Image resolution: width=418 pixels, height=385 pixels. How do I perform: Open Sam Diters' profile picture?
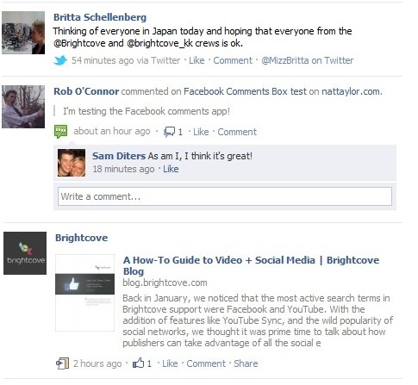(x=72, y=163)
